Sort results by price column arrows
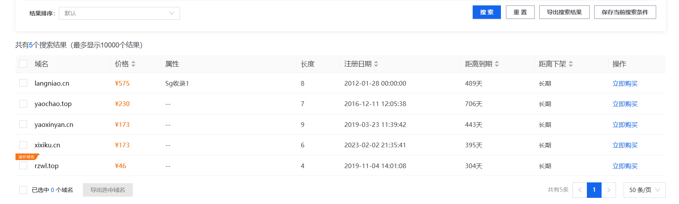The image size is (679, 204). coord(133,64)
